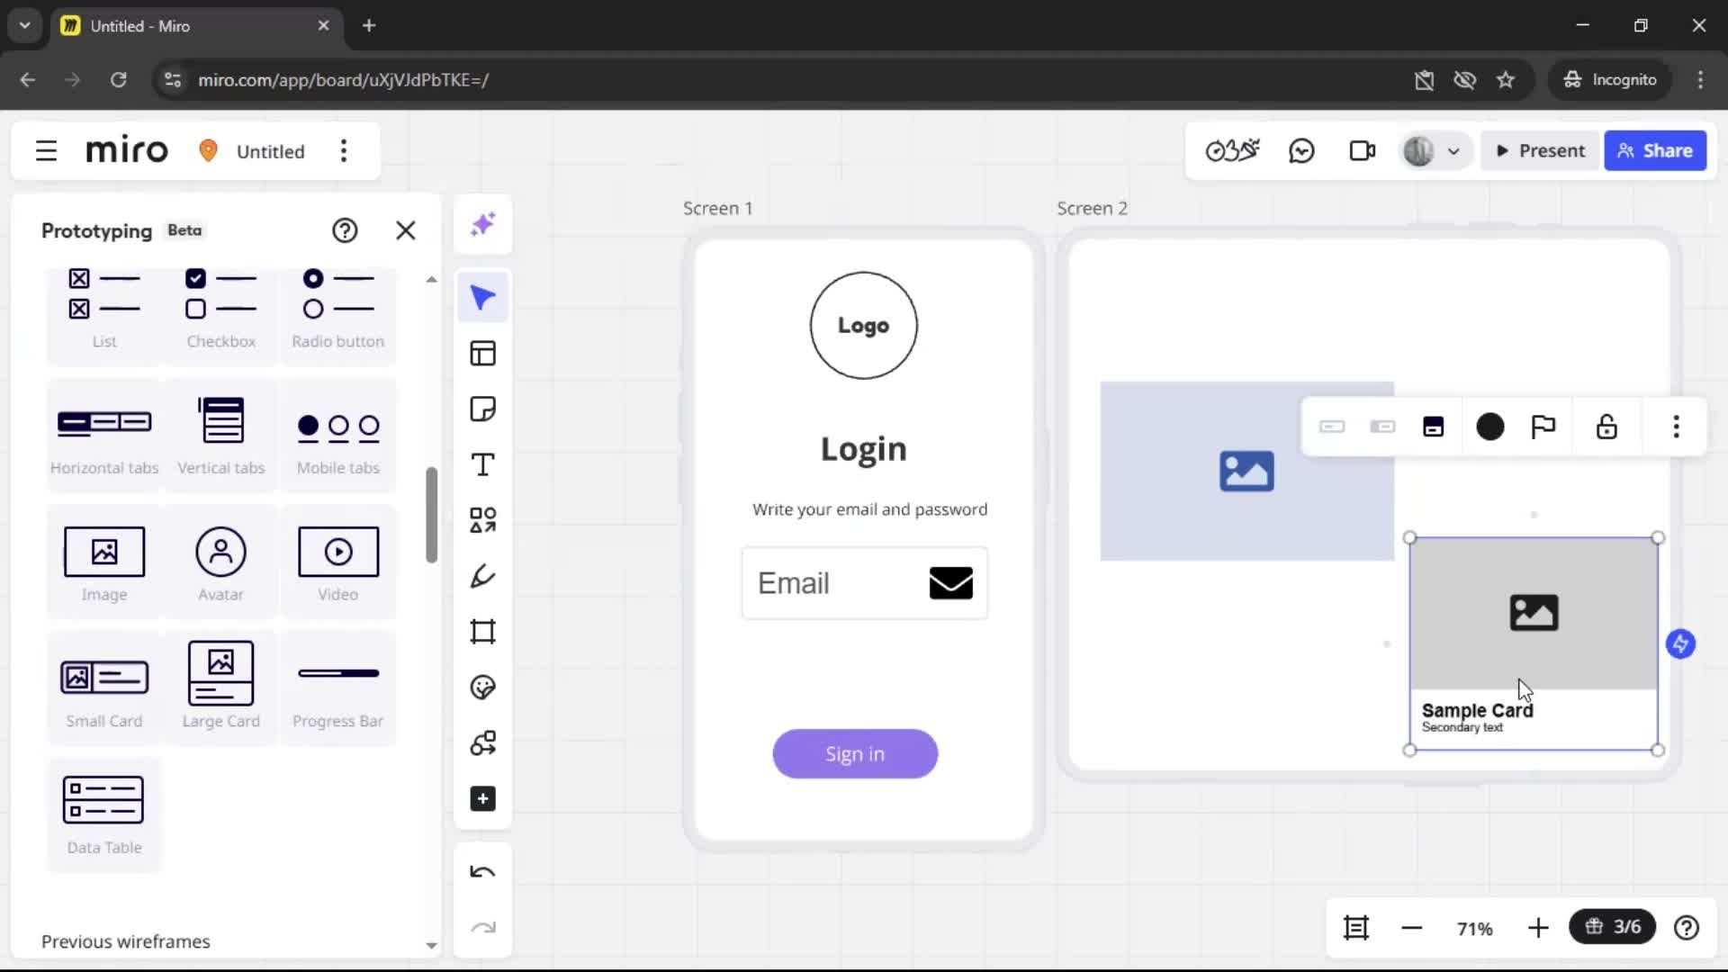Open the flag icon on the card toolbar
Viewport: 1728px width, 972px height.
click(1543, 427)
